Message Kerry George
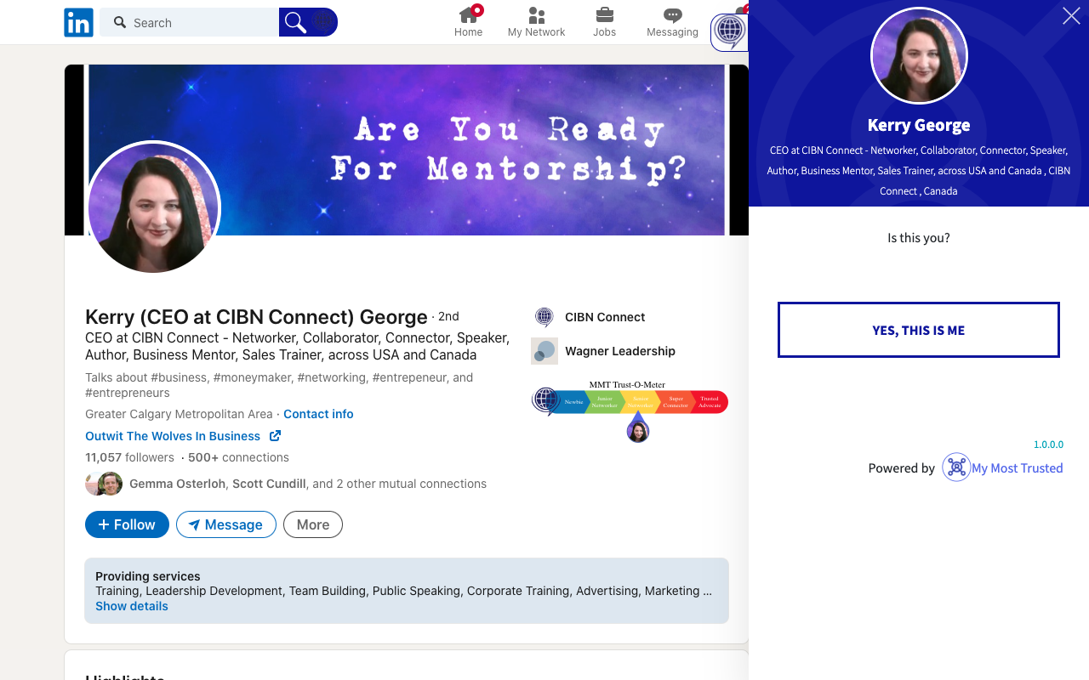Viewport: 1089px width, 680px height. coord(225,524)
